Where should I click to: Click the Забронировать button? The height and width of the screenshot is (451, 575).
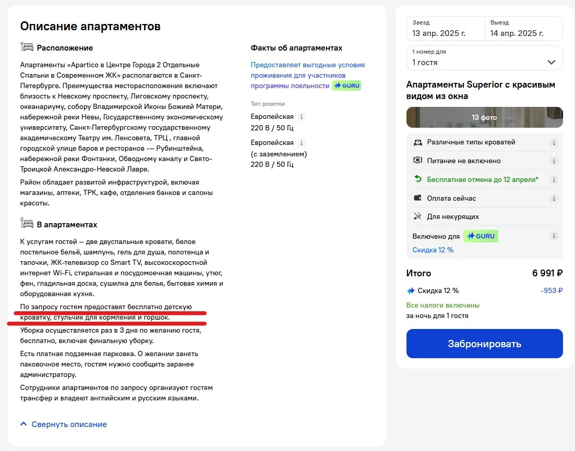[484, 344]
